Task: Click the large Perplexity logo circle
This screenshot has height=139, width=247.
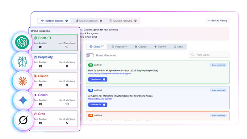Action: pyautogui.click(x=22, y=61)
